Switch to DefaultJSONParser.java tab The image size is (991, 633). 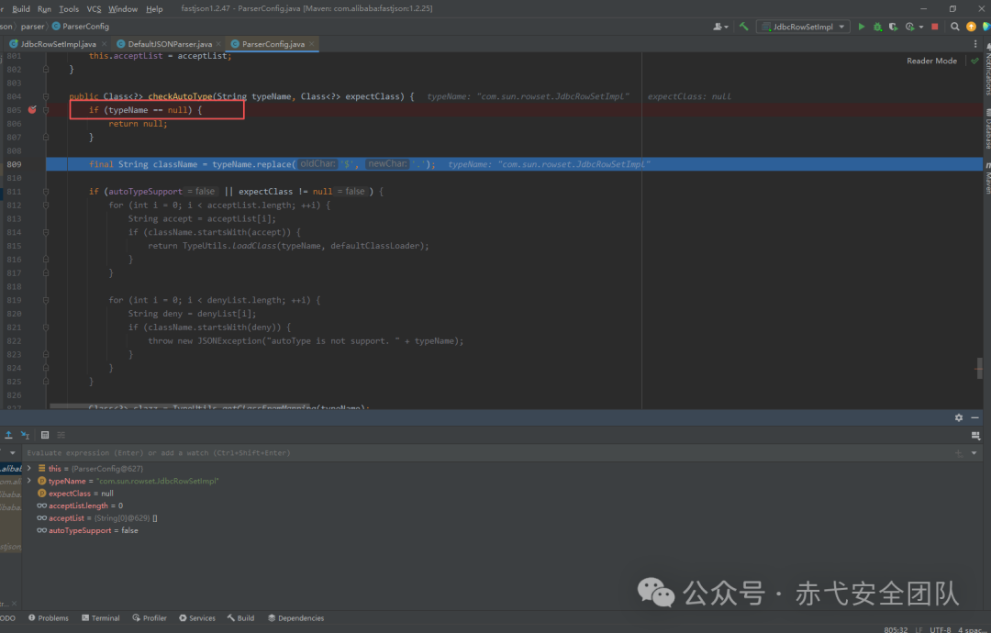tap(164, 44)
